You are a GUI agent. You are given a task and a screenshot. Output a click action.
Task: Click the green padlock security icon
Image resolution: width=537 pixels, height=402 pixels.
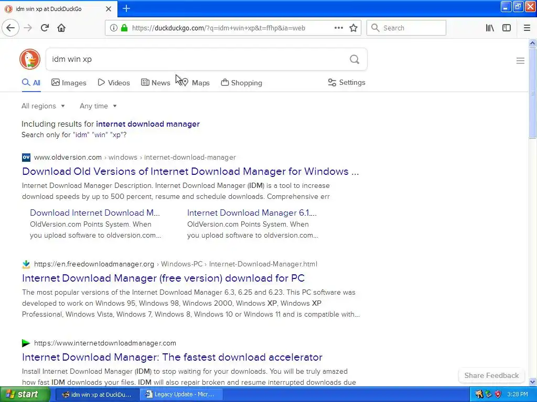point(124,28)
